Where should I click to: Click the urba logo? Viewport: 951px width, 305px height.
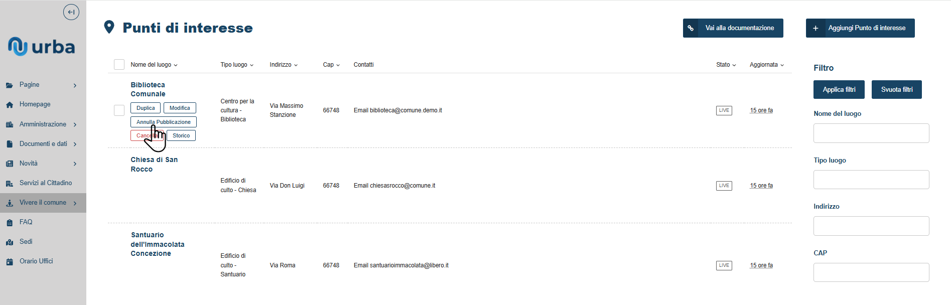click(41, 47)
